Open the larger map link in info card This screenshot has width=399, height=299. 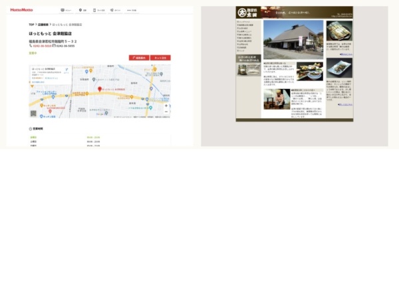(38, 82)
